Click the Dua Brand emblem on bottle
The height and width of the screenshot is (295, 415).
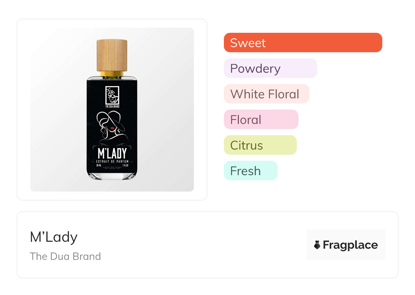(112, 95)
